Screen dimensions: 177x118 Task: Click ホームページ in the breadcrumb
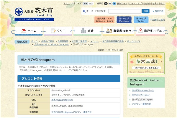[x=134, y=41]
